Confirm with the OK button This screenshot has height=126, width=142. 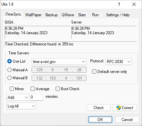point(100,120)
